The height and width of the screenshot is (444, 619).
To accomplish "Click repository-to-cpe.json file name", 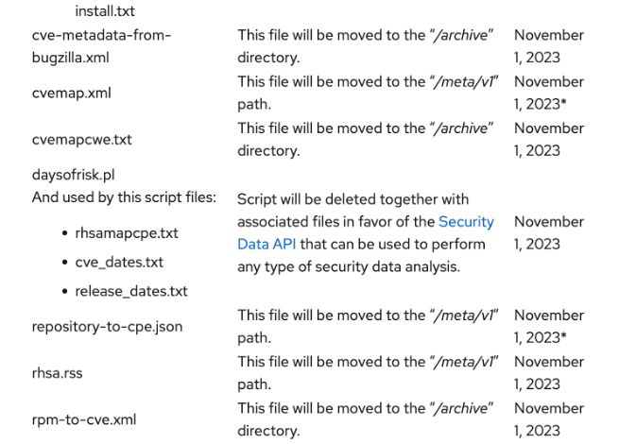I will 108,327.
